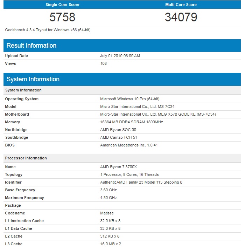The height and width of the screenshot is (247, 245).
Task: Click the Upload Date label
Action: pyautogui.click(x=16, y=56)
